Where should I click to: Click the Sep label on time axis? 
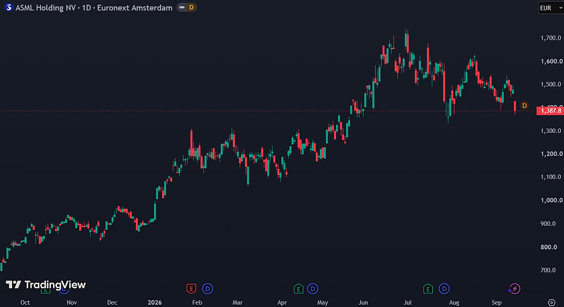point(496,302)
